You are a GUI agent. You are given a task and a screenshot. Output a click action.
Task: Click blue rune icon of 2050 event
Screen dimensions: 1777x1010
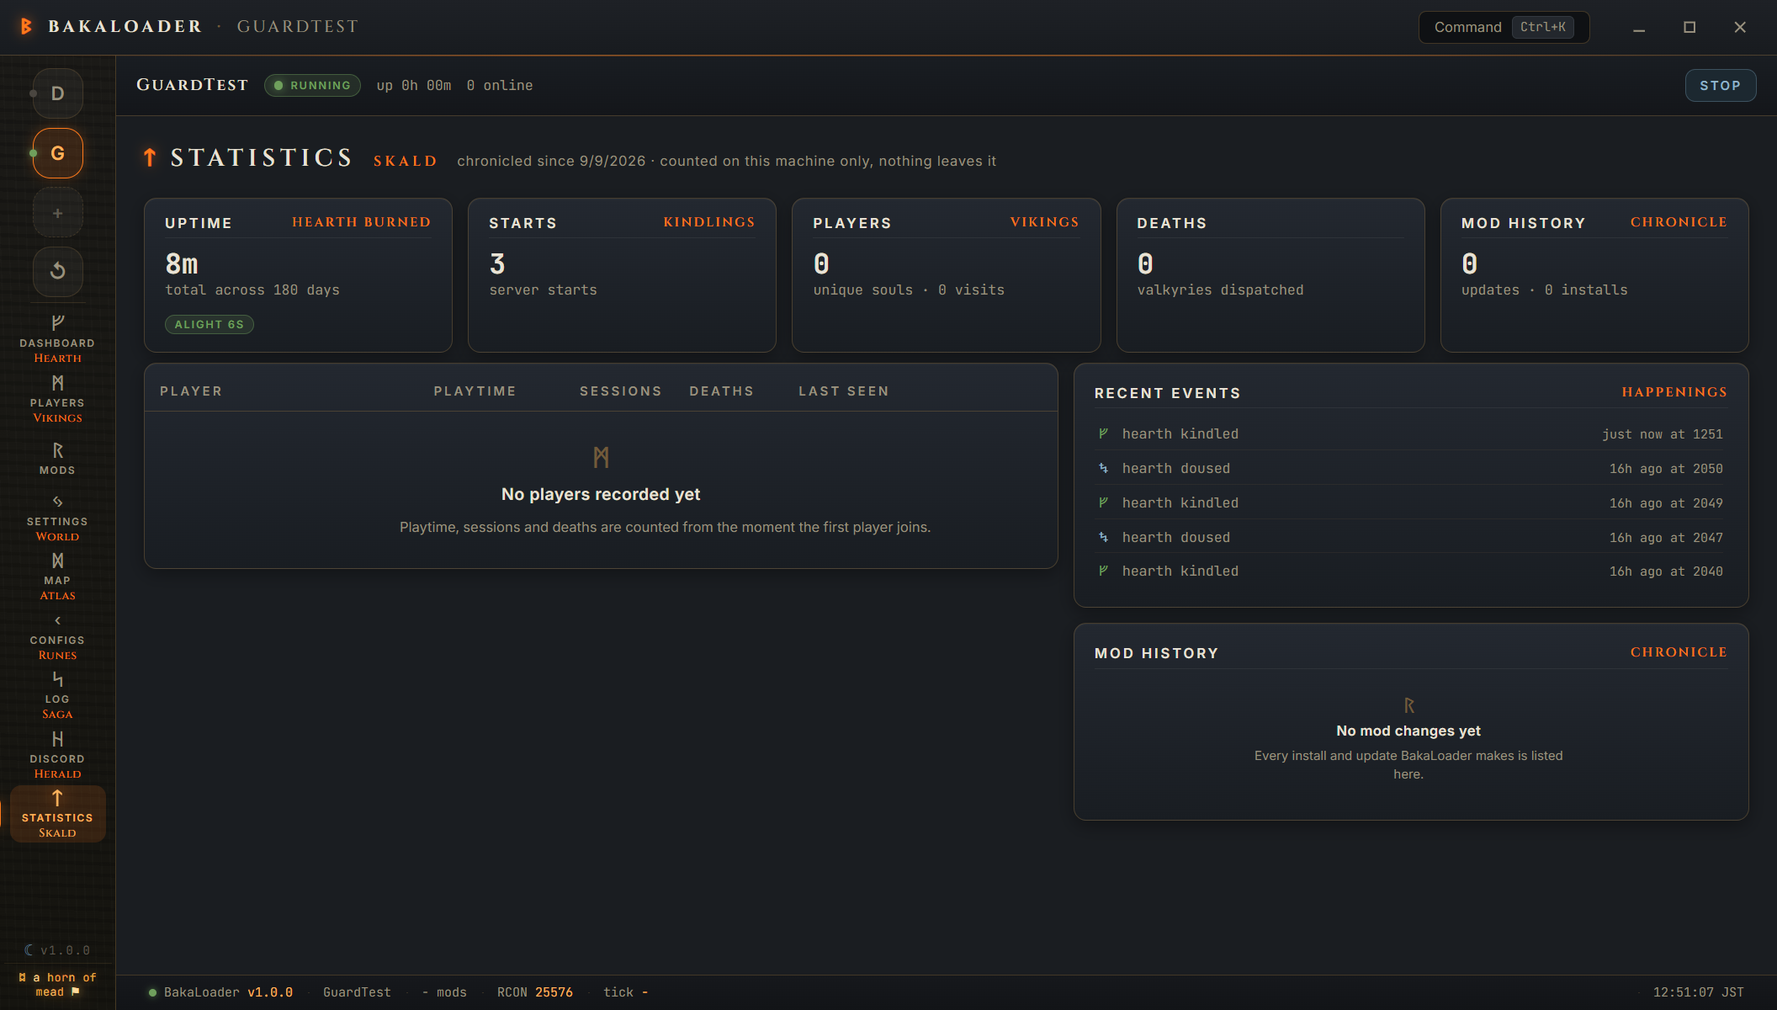1103,468
